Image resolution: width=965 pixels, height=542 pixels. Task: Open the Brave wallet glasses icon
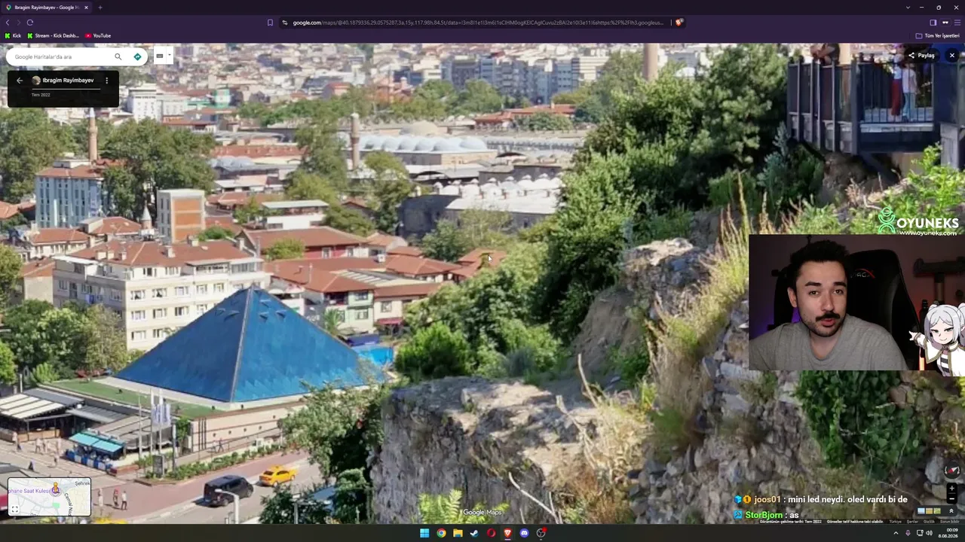[945, 23]
